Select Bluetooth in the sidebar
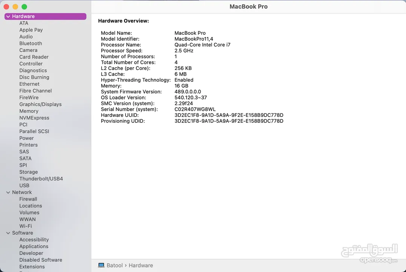Image resolution: width=406 pixels, height=272 pixels. click(31, 43)
